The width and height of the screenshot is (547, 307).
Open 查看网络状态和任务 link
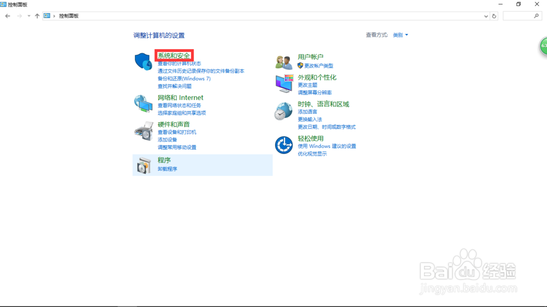point(179,105)
